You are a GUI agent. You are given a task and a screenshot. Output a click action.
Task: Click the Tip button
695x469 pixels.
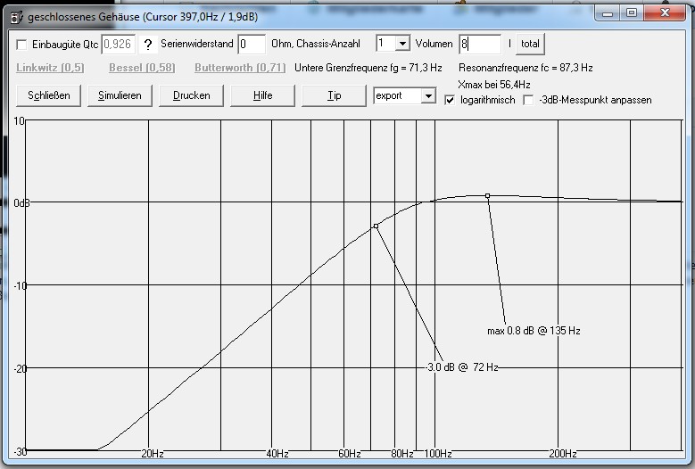click(334, 95)
